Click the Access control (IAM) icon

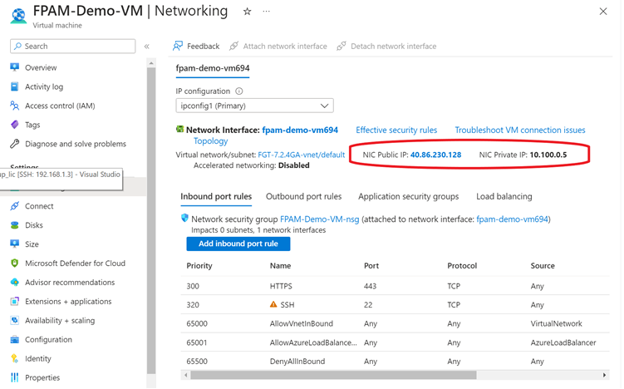[x=14, y=106]
